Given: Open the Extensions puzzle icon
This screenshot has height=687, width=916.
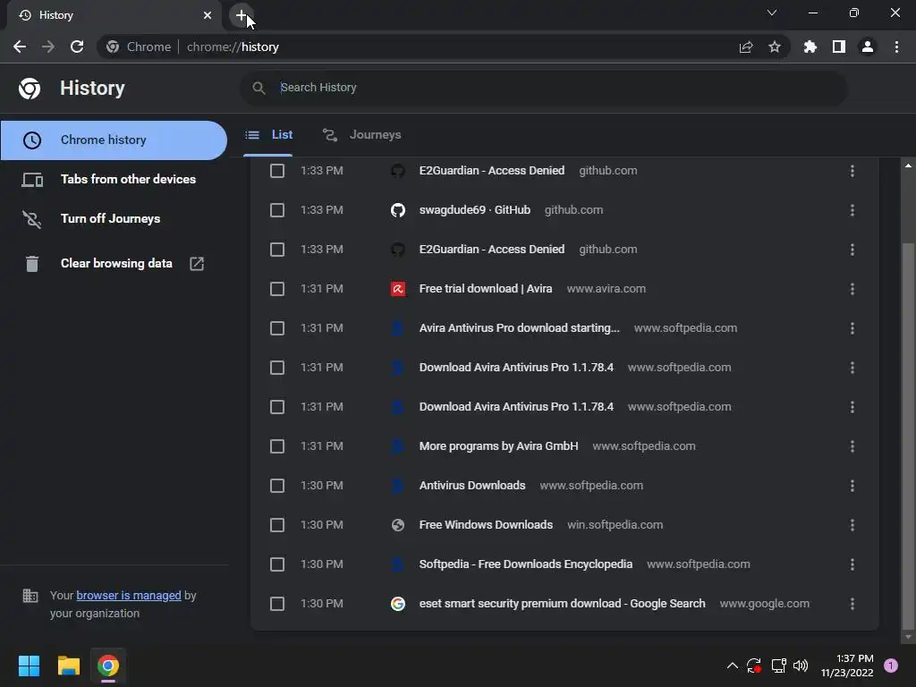Looking at the screenshot, I should [x=810, y=47].
